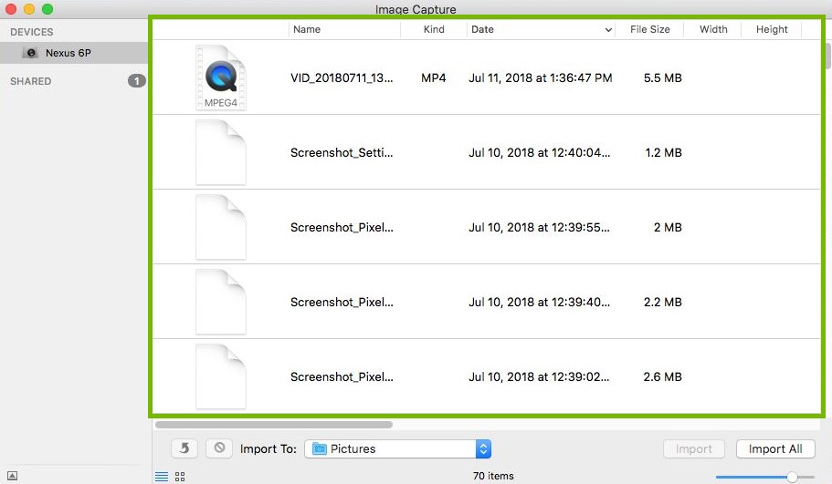Click the disabled Import button

(x=693, y=449)
